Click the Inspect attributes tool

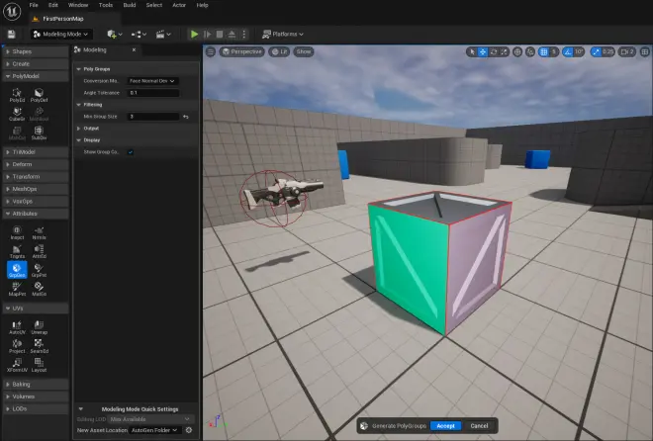[x=17, y=233]
